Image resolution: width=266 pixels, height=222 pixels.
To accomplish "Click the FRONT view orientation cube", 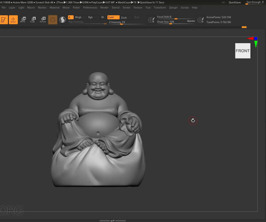I will 243,51.
